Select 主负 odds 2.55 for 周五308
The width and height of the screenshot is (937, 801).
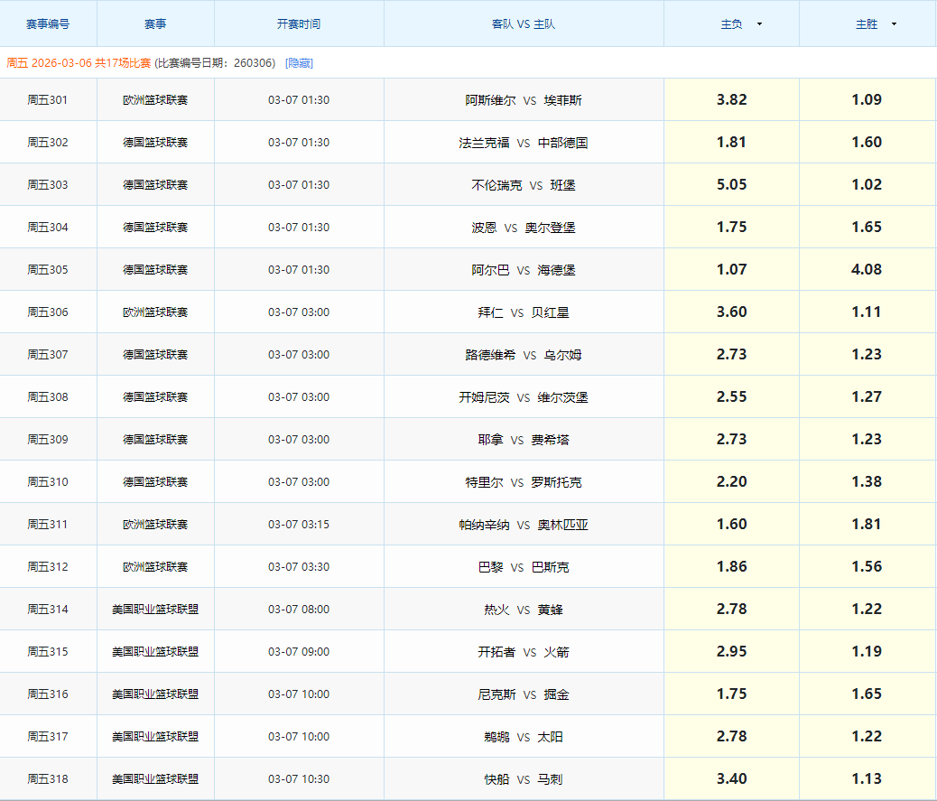tap(731, 397)
